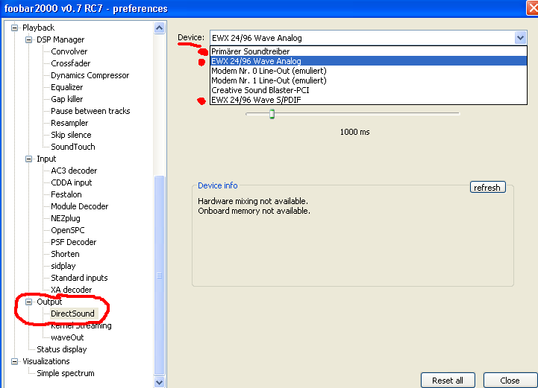Select Festalon in the tree

click(x=66, y=194)
